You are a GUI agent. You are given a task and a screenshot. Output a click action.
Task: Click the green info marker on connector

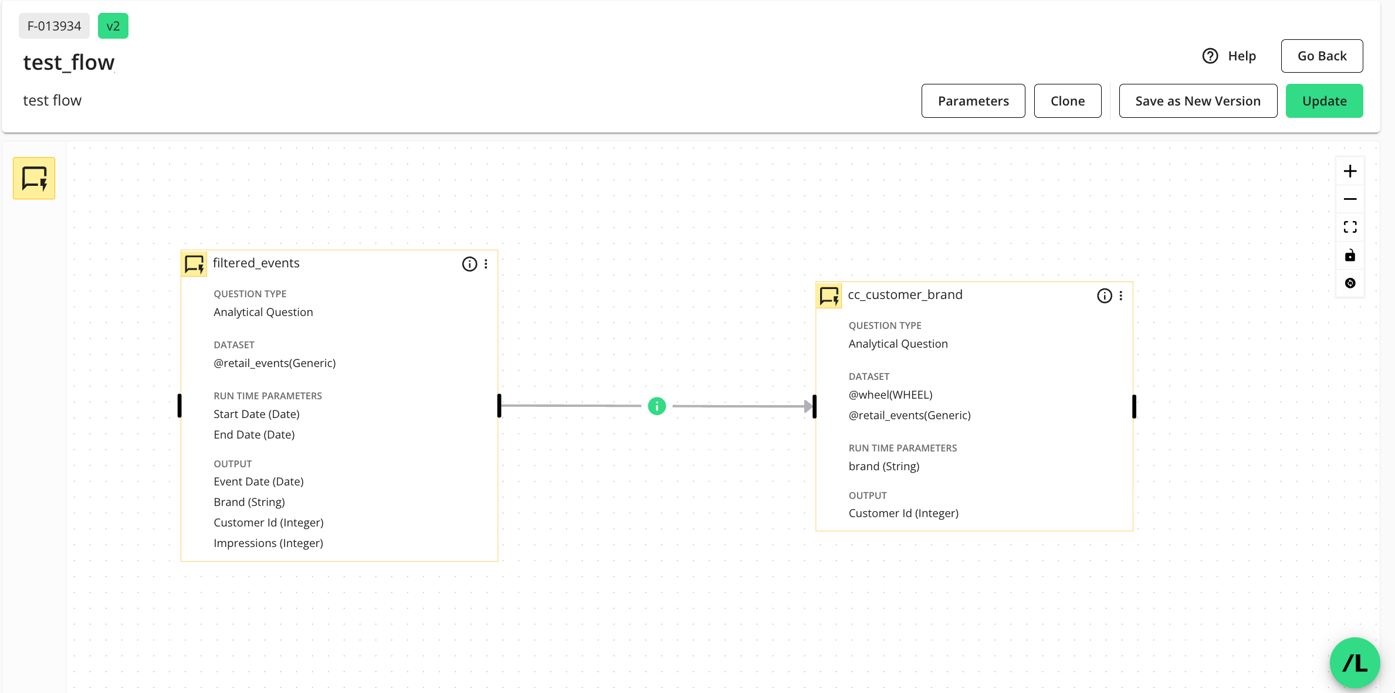656,406
